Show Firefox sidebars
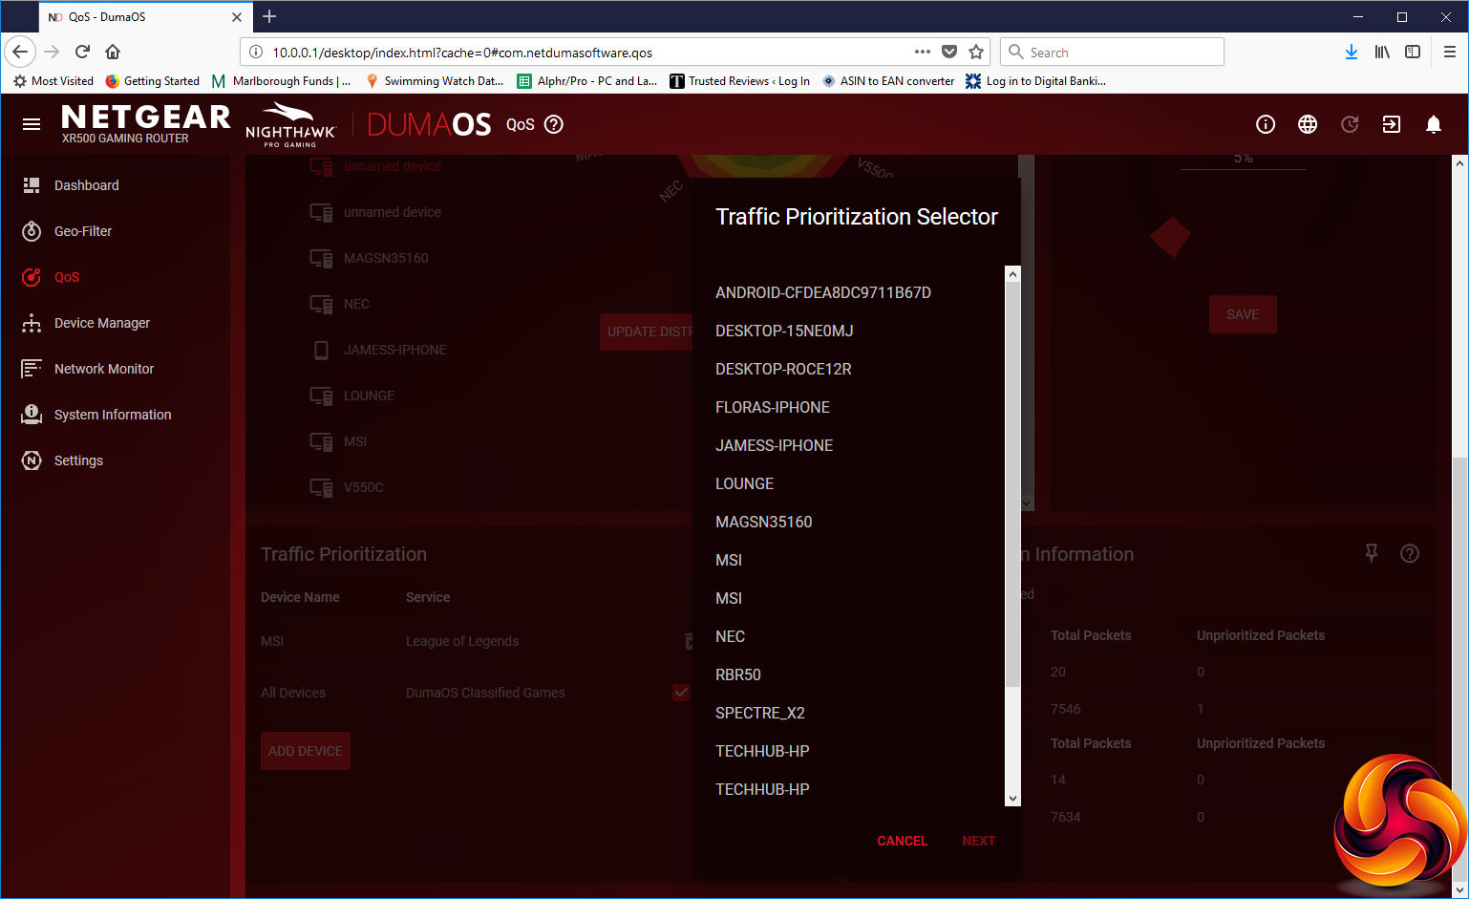This screenshot has height=899, width=1469. [x=1413, y=52]
